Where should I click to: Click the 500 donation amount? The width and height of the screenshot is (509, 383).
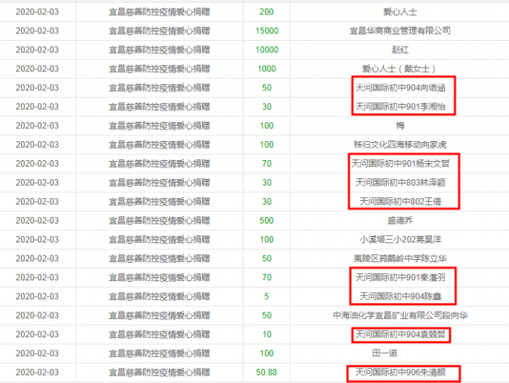tap(267, 221)
